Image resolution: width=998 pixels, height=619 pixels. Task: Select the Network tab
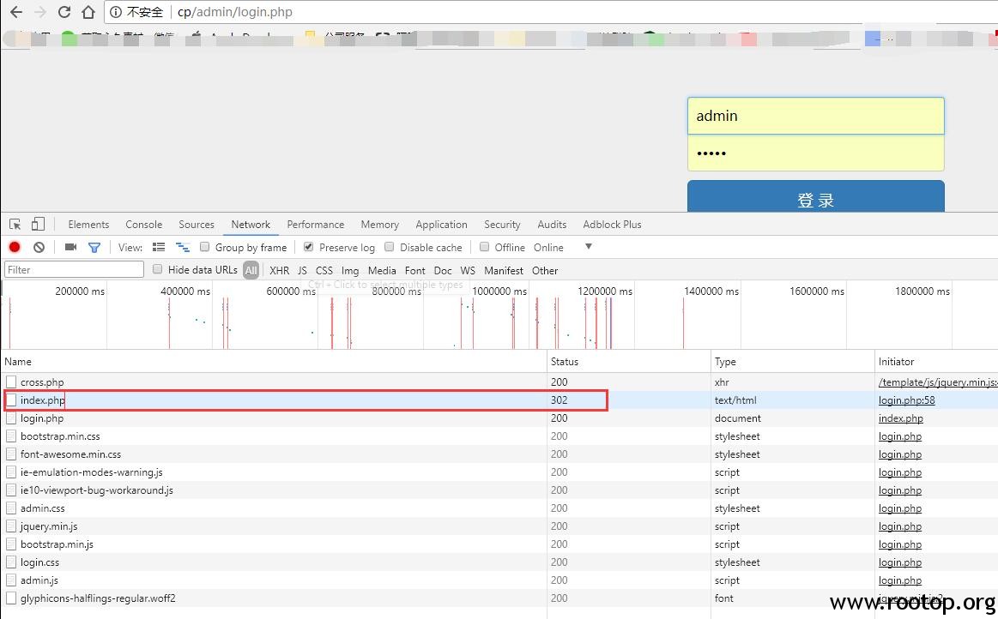251,225
